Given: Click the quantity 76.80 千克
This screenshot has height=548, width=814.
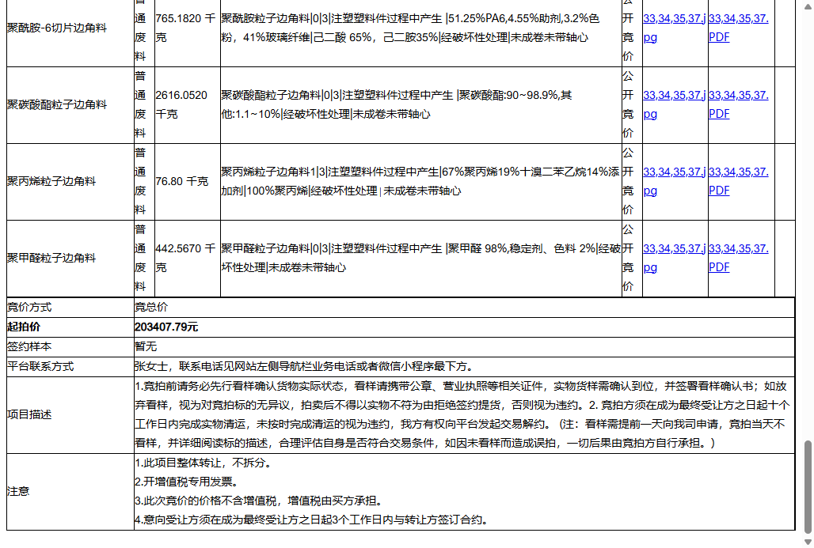Looking at the screenshot, I should pyautogui.click(x=181, y=181).
